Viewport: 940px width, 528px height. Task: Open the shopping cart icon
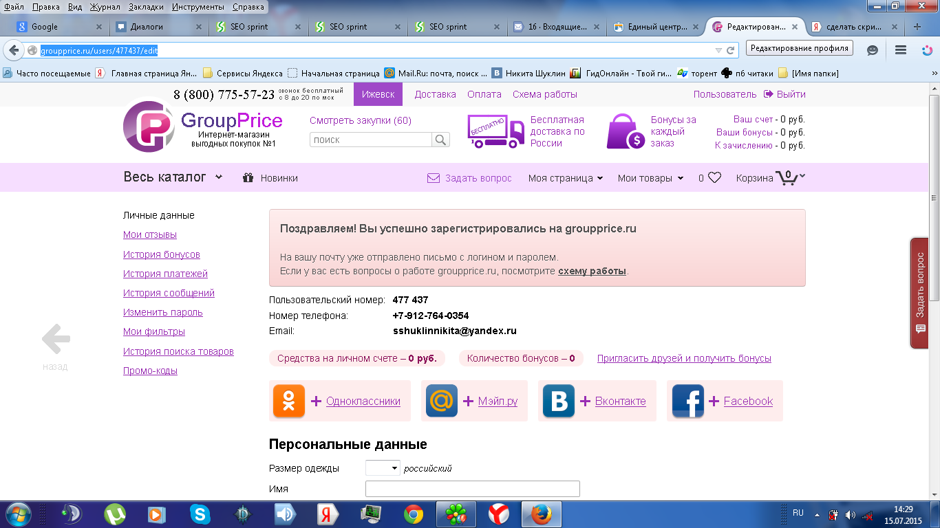(x=787, y=177)
